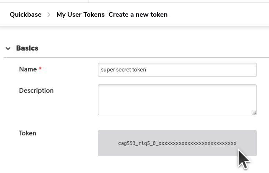Collapse the Basics section chevron

pos(8,48)
